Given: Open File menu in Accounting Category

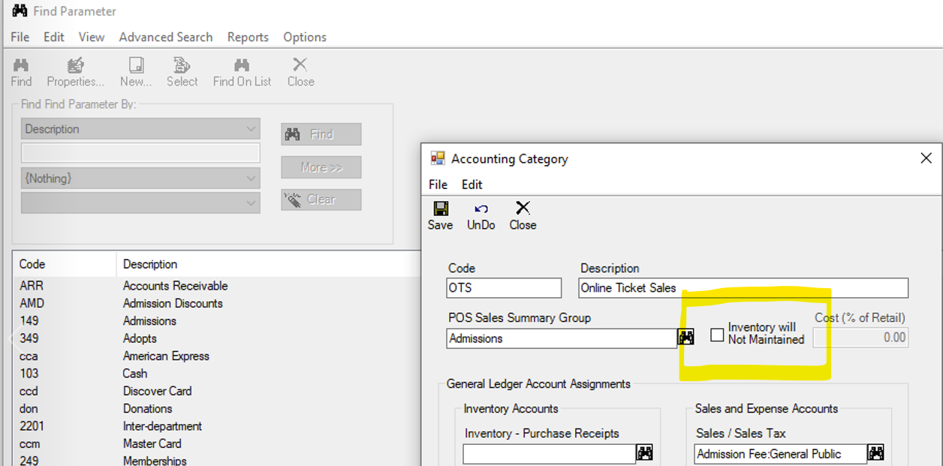Looking at the screenshot, I should click(x=438, y=185).
